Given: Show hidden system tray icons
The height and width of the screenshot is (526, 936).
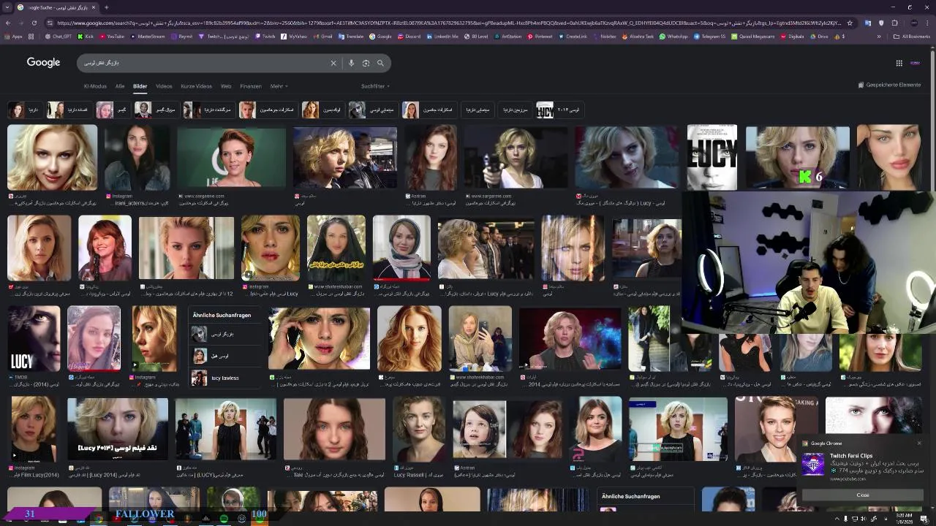Looking at the screenshot, I should 837,519.
